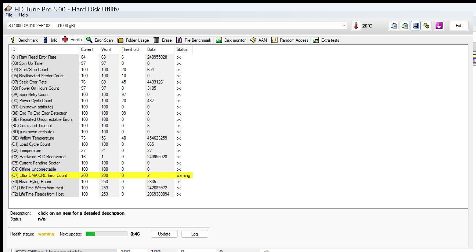Open the Help menu

pos(23,15)
